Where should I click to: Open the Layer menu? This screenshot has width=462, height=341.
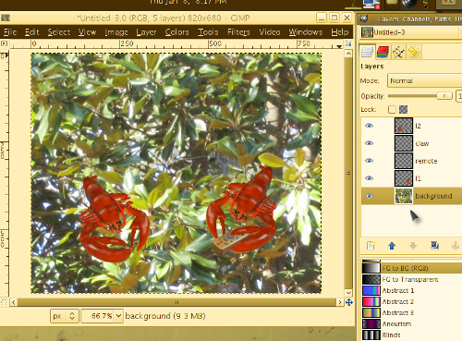146,32
